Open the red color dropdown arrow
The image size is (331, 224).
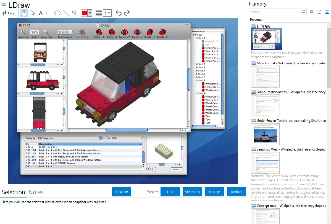coord(90,13)
